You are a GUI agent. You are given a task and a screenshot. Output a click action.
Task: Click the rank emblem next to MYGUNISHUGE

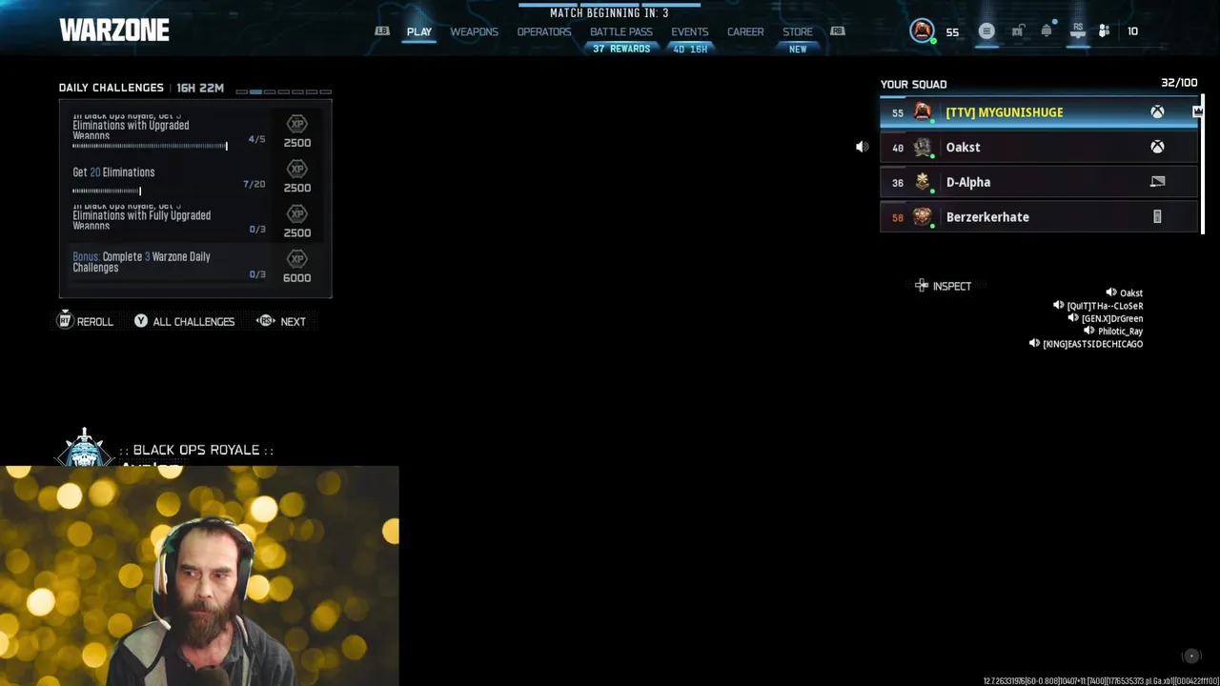(x=922, y=112)
